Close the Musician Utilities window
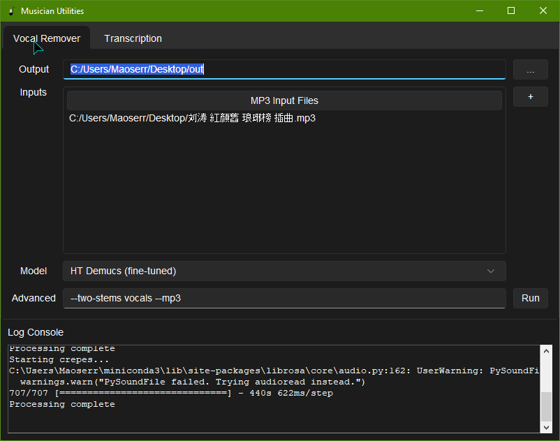Image resolution: width=560 pixels, height=441 pixels. [x=543, y=10]
